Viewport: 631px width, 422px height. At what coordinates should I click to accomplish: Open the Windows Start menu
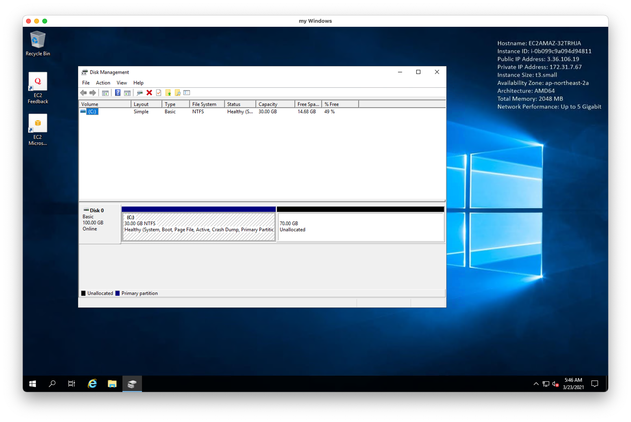click(33, 384)
